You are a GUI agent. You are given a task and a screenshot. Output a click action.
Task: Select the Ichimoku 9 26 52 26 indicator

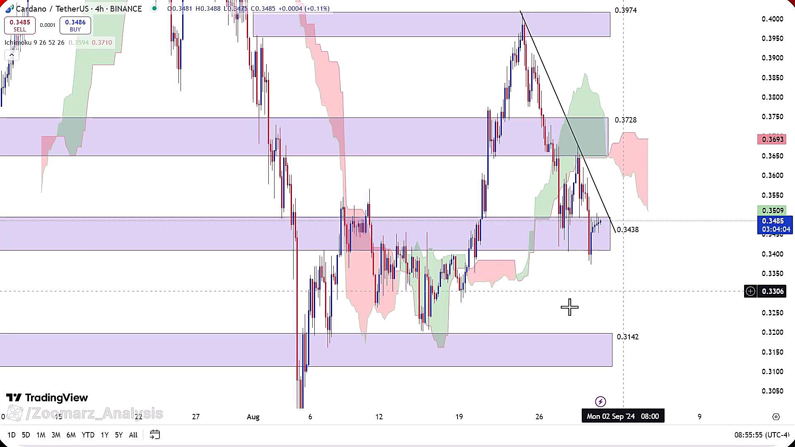34,43
